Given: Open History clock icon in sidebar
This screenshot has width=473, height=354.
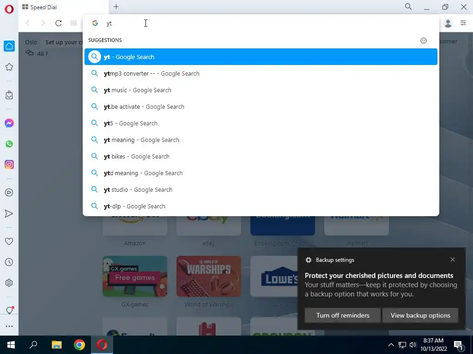Looking at the screenshot, I should click(x=9, y=262).
